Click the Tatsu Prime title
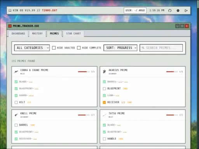 117,113
